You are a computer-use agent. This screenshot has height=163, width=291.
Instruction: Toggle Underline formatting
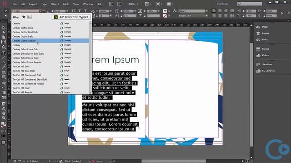85,11
